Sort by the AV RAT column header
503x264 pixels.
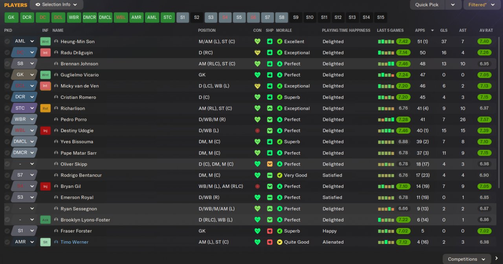coord(486,30)
